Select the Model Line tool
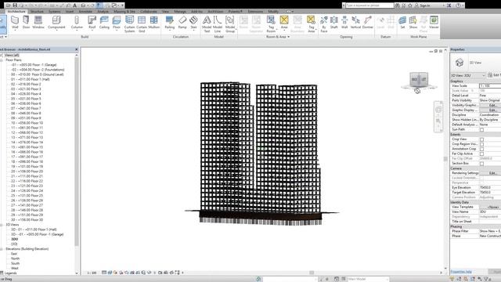This screenshot has height=282, width=501. pos(218,24)
